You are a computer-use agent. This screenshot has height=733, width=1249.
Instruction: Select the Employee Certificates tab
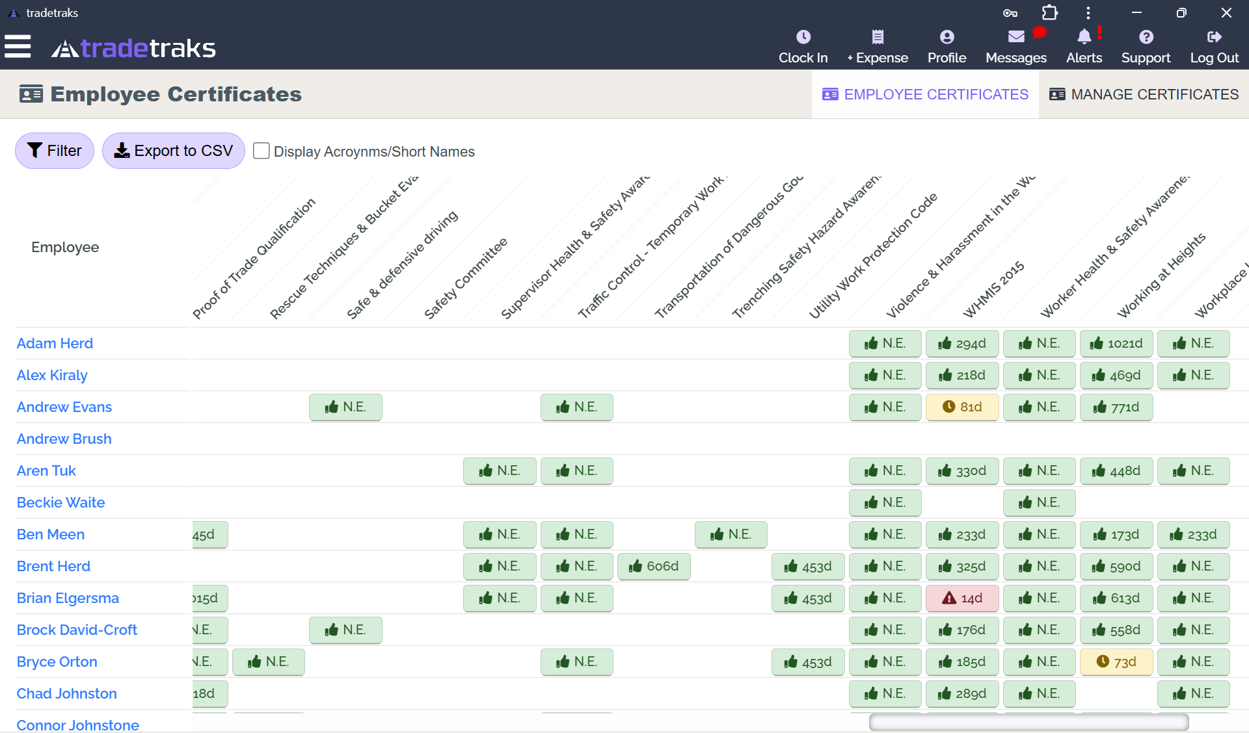[925, 94]
